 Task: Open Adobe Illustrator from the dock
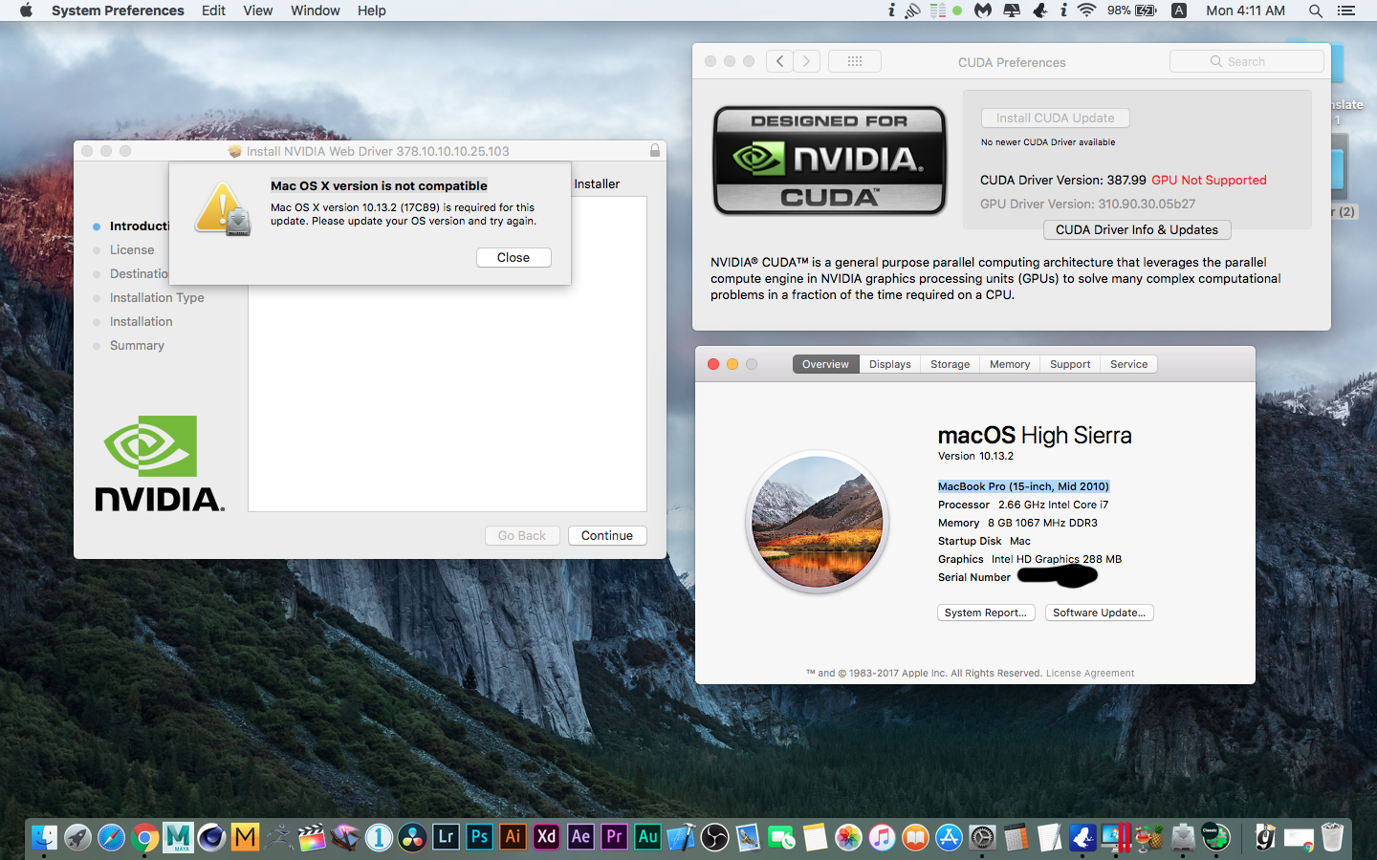[x=513, y=838]
